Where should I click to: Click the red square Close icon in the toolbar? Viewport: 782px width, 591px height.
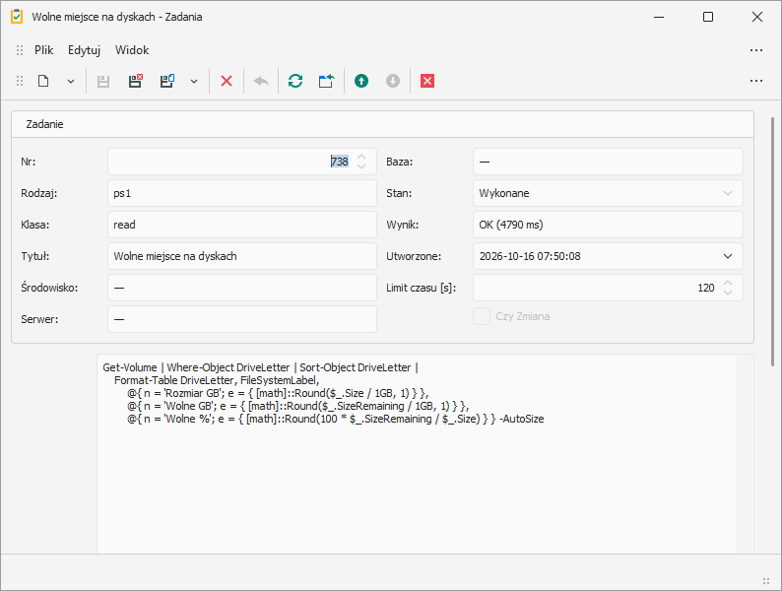(x=427, y=81)
